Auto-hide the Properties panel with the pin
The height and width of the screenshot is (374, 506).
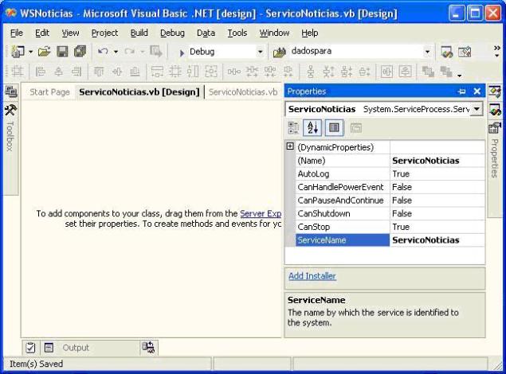click(x=462, y=92)
